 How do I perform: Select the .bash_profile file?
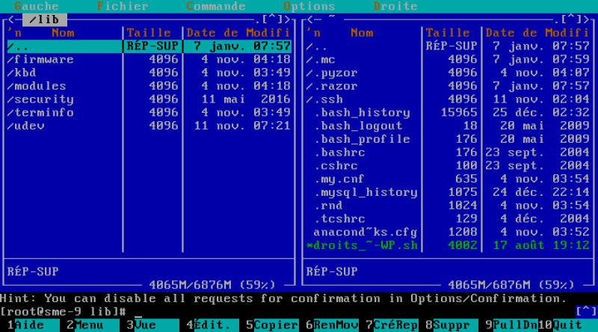point(448,139)
